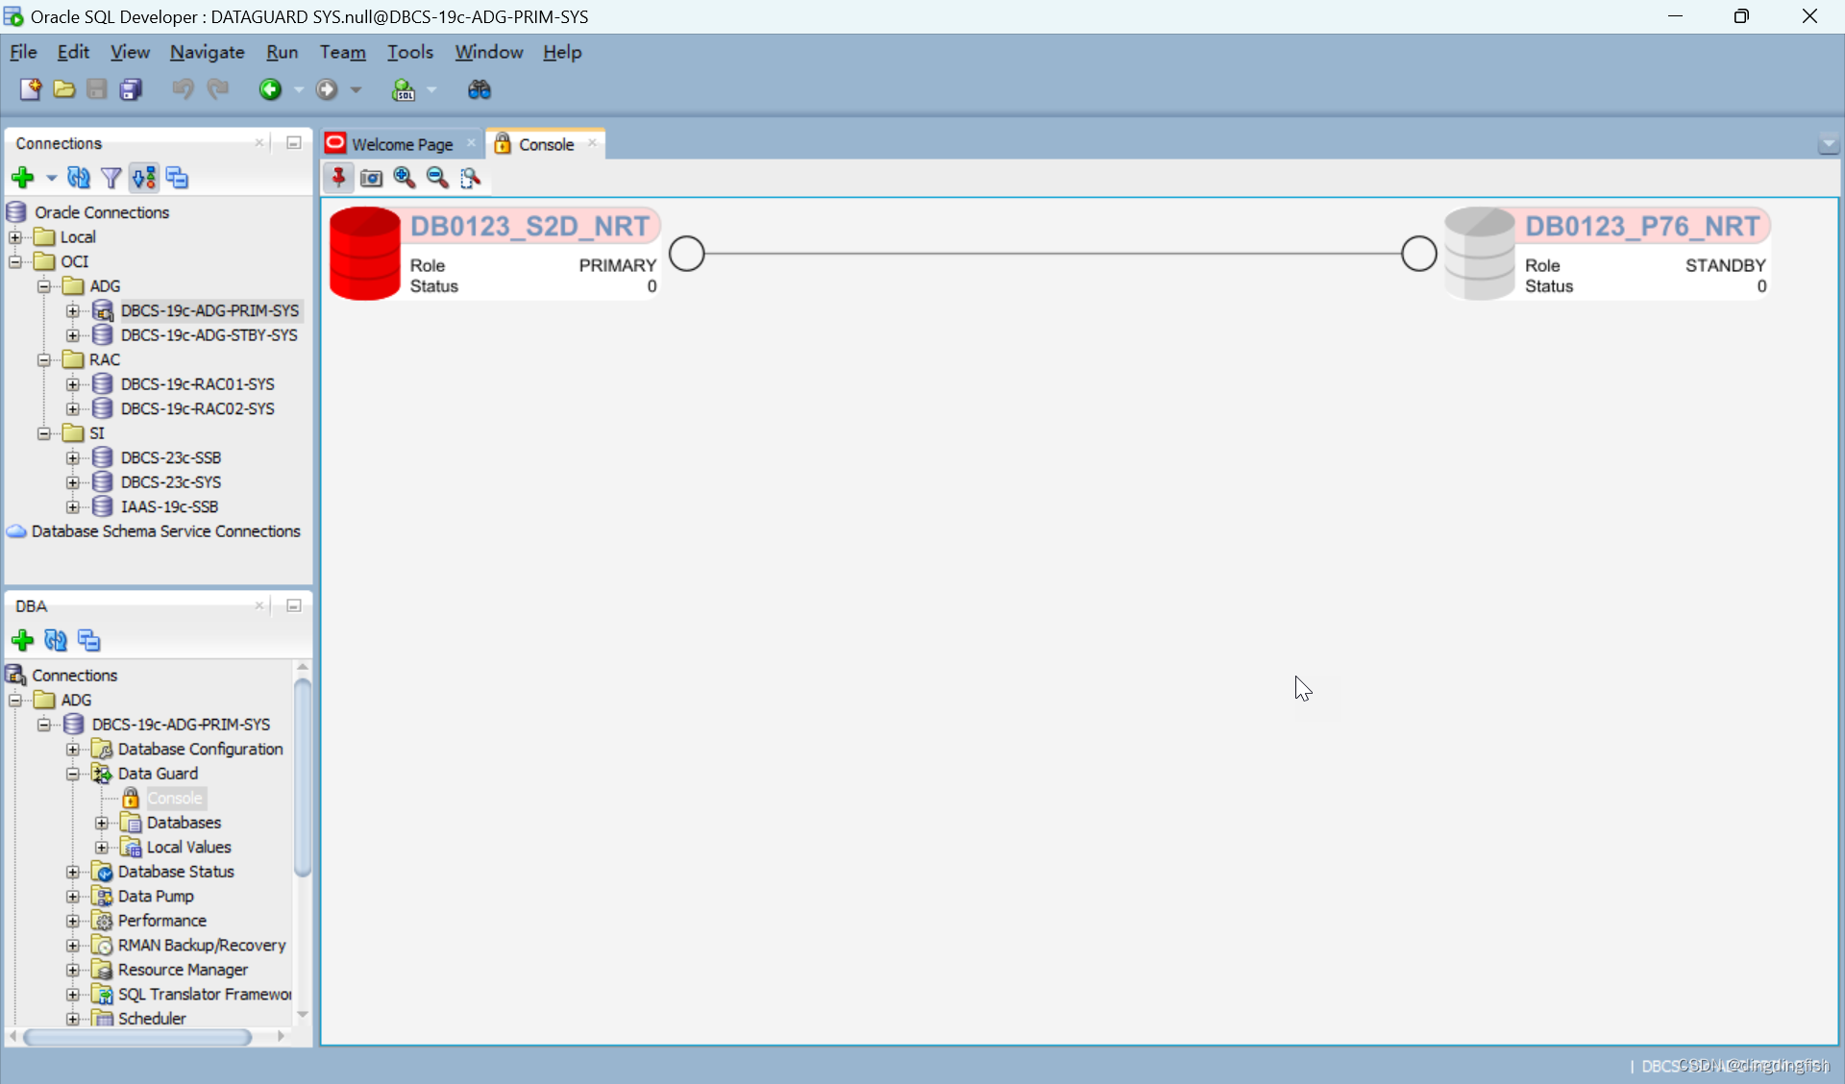Click the DBA panel vertical scrollbar
Screen dimensions: 1845x1084
tap(303, 778)
